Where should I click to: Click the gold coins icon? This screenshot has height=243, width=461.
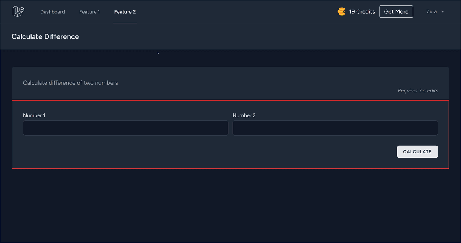[341, 12]
